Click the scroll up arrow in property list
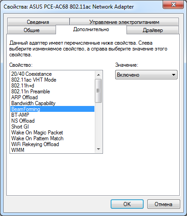 pyautogui.click(x=98, y=75)
